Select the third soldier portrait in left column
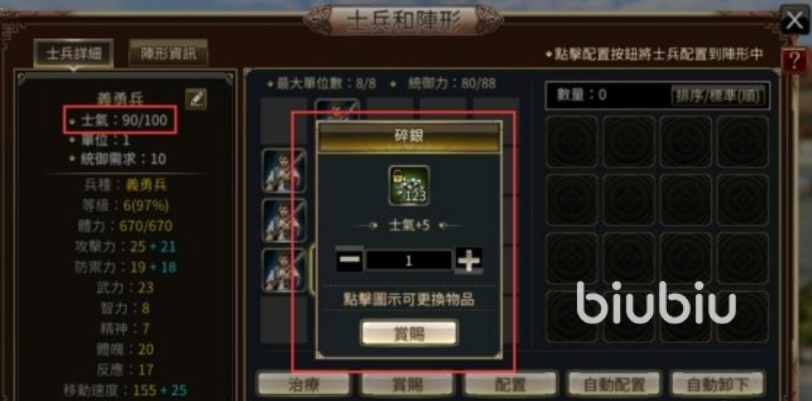This screenshot has height=401, width=812. (x=284, y=270)
